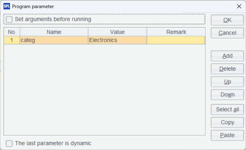Click the Name column header
The height and width of the screenshot is (150, 246).
[x=54, y=32]
